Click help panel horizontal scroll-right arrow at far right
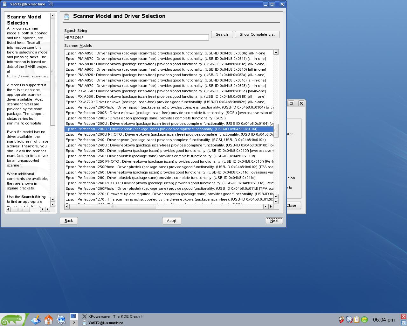 click(48, 209)
